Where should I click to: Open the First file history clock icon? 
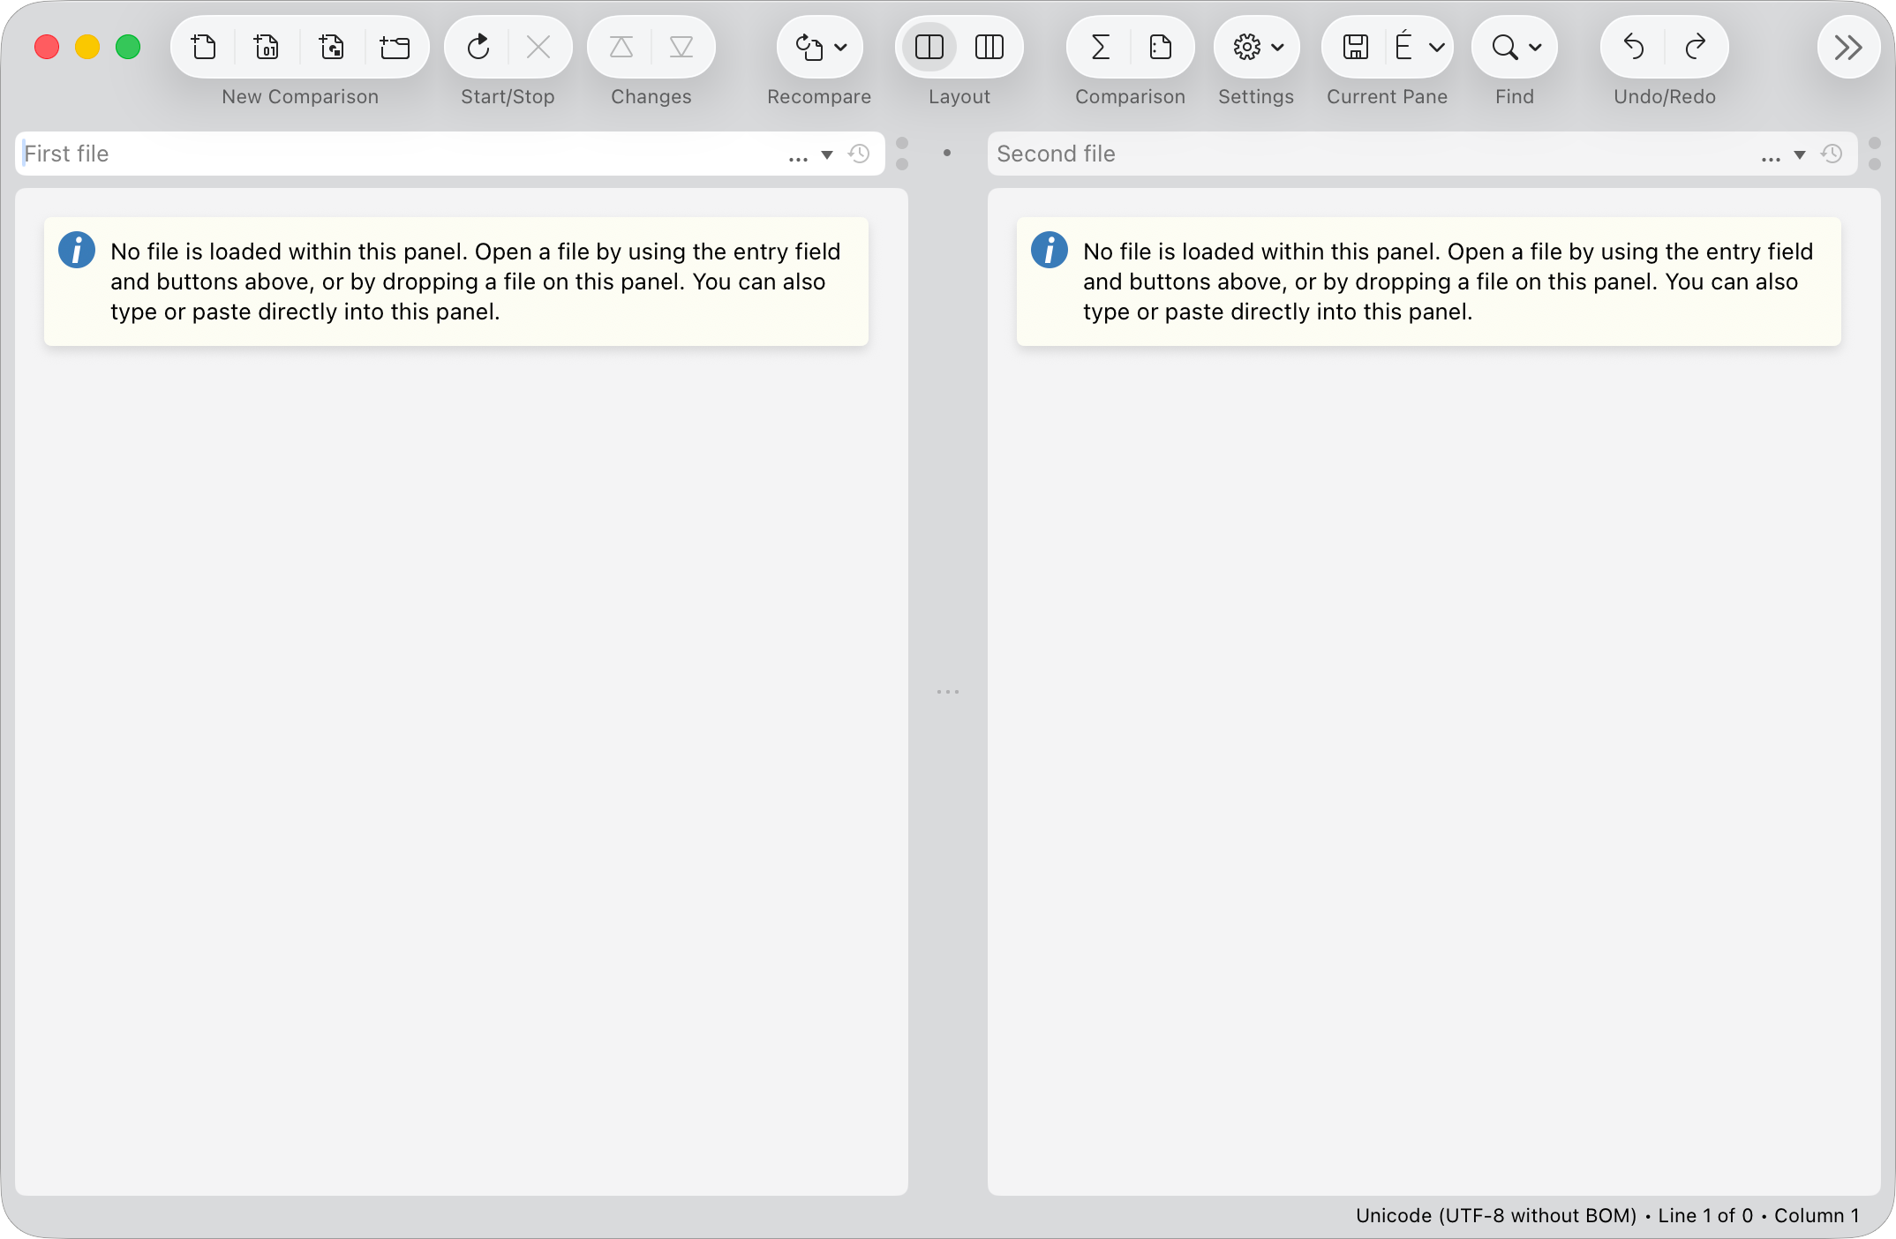tap(859, 154)
